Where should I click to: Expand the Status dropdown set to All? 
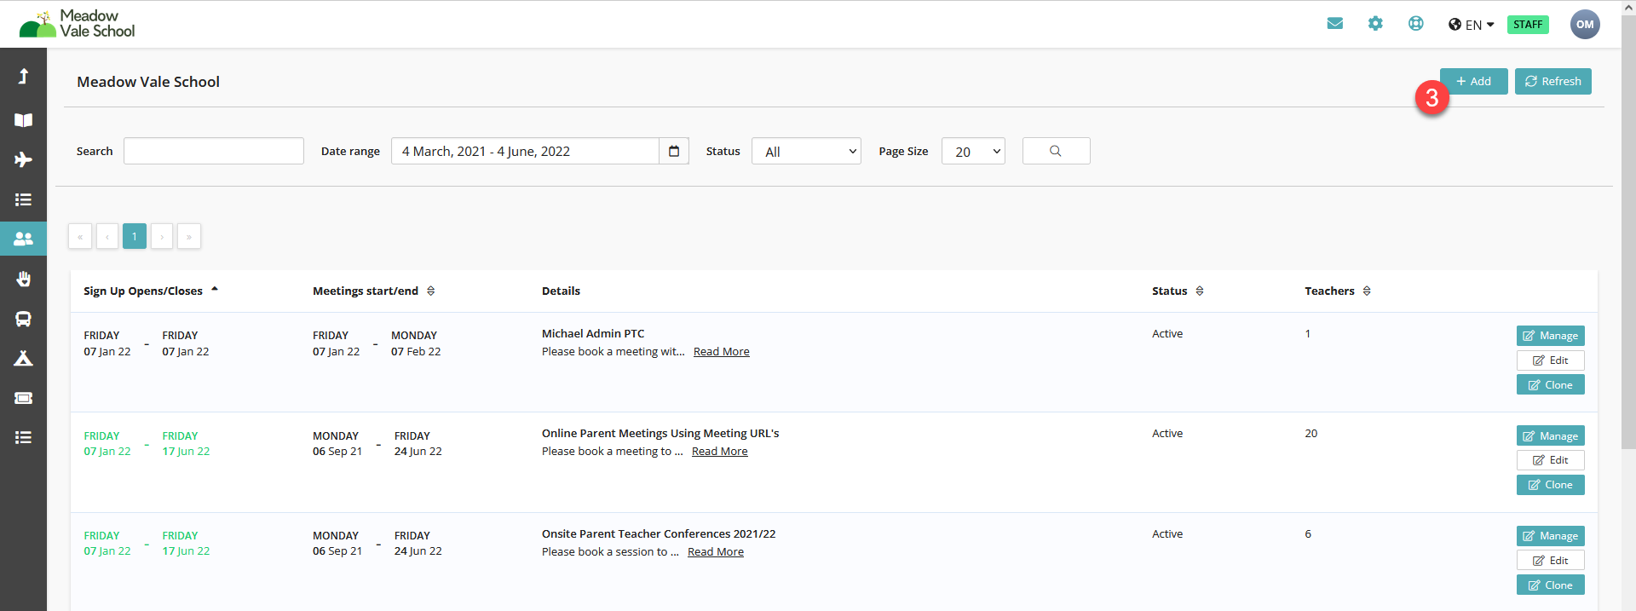click(806, 152)
